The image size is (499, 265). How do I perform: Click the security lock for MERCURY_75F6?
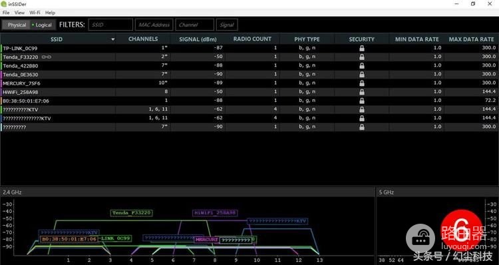[361, 83]
